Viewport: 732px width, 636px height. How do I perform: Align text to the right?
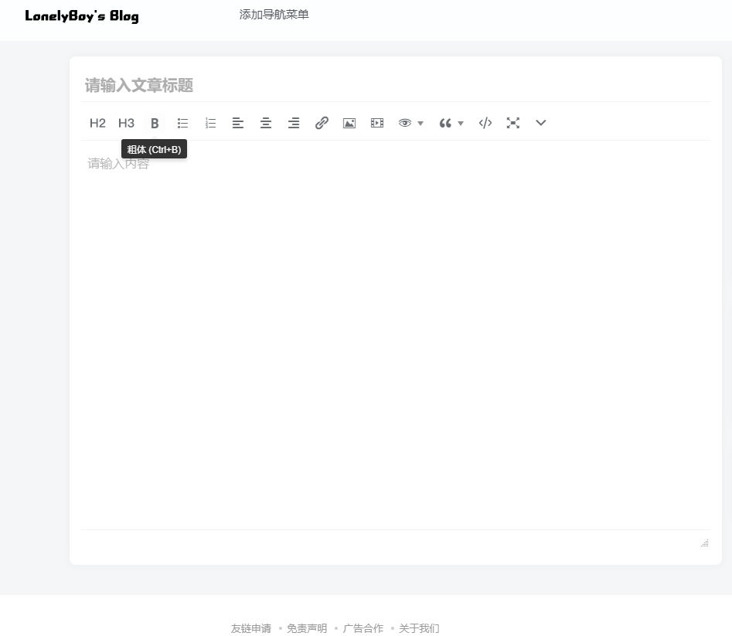pyautogui.click(x=294, y=123)
